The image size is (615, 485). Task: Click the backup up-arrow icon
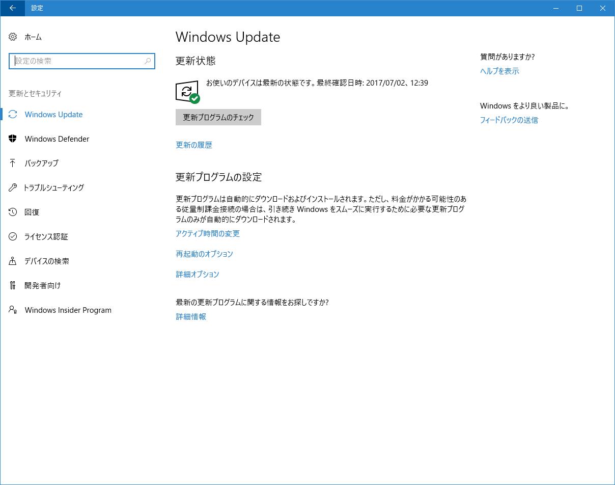13,163
